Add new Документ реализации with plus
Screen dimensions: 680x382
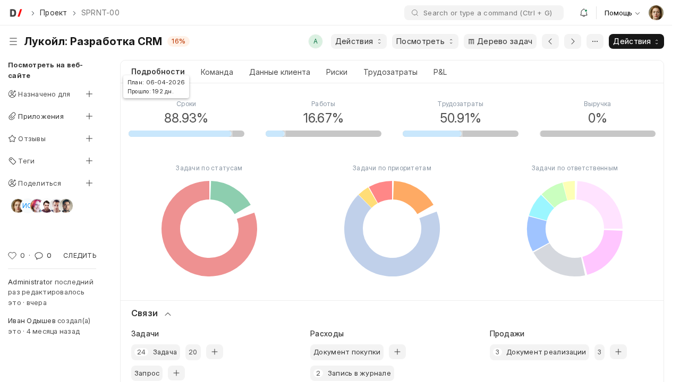[x=618, y=352]
